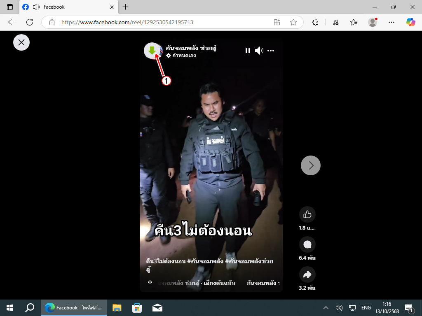
Task: Mute the reel's volume
Action: [259, 51]
